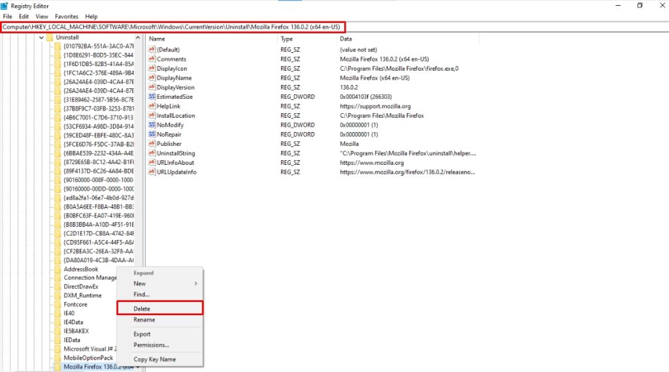Open the View menu
Image resolution: width=669 pixels, height=372 pixels.
pyautogui.click(x=42, y=16)
